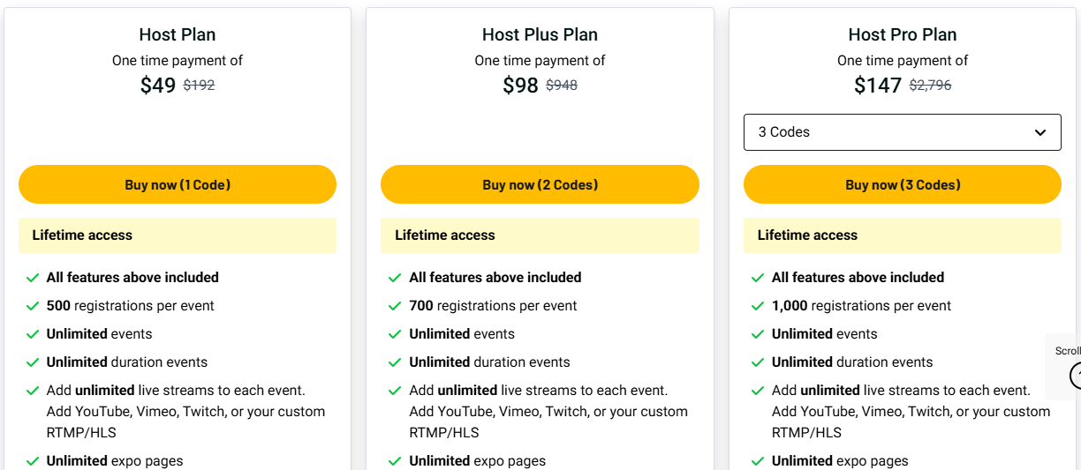Click Buy now (1 Code) button
Image resolution: width=1081 pixels, height=470 pixels.
(x=178, y=185)
